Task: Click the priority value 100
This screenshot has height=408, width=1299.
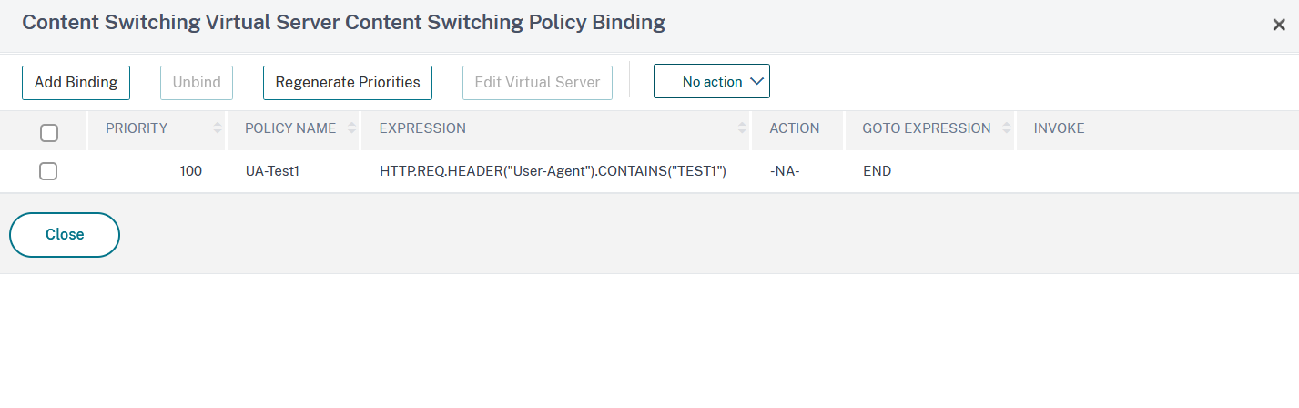Action: [x=190, y=171]
